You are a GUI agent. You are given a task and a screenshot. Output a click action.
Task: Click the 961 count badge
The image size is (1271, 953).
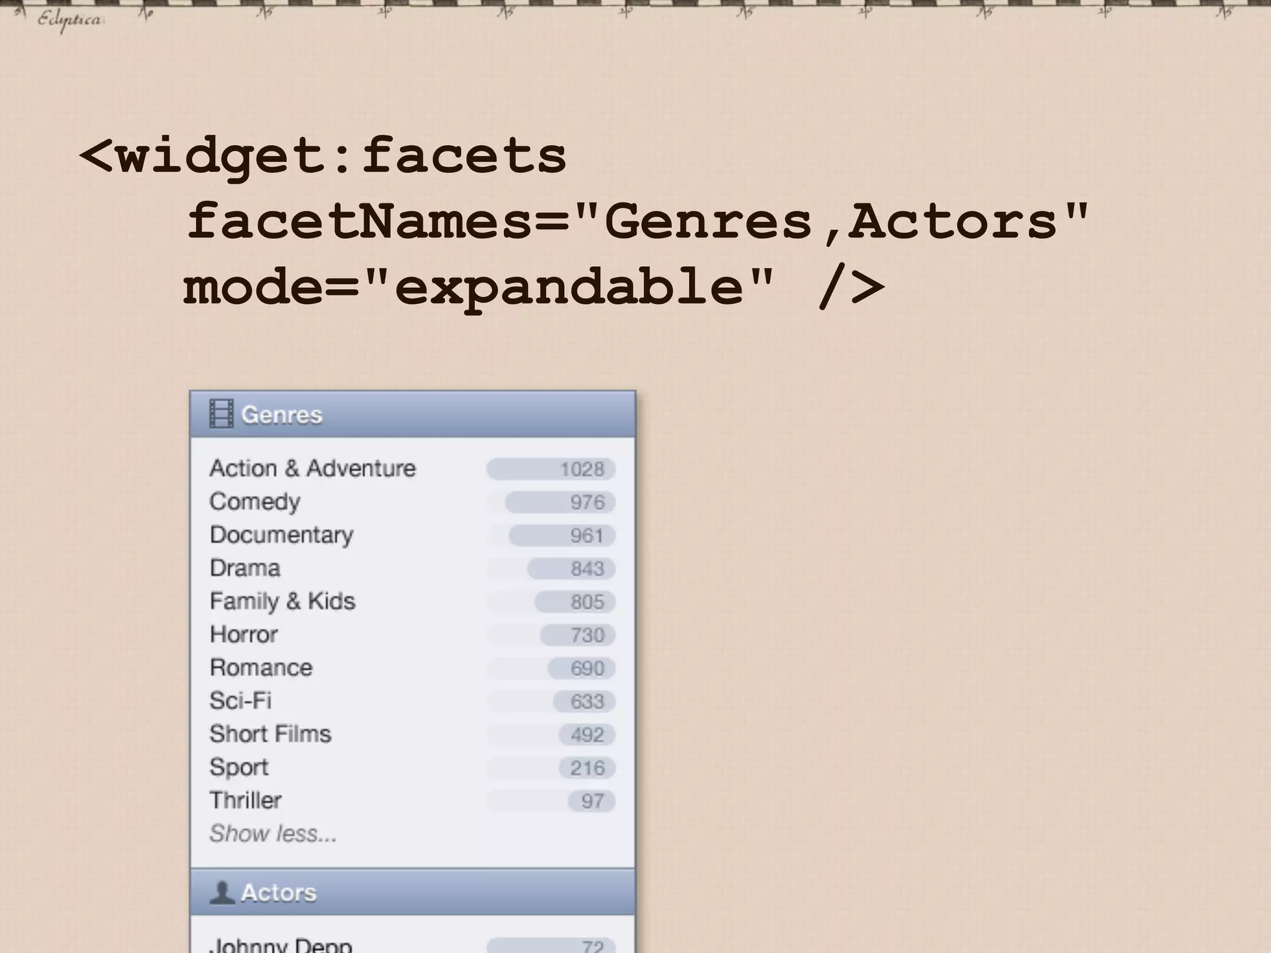pos(562,535)
